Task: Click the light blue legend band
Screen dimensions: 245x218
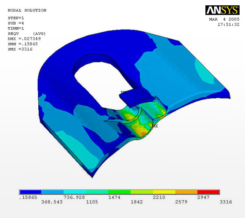Action: (52, 192)
